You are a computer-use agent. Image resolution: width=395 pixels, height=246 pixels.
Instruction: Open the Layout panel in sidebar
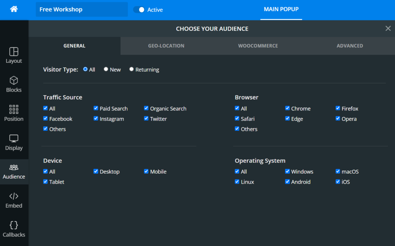pos(14,55)
